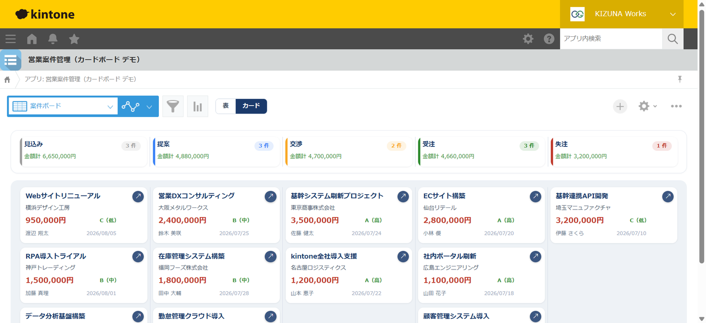Open the 基幹連携API開発 card arrow icon
706x323 pixels.
click(x=668, y=197)
